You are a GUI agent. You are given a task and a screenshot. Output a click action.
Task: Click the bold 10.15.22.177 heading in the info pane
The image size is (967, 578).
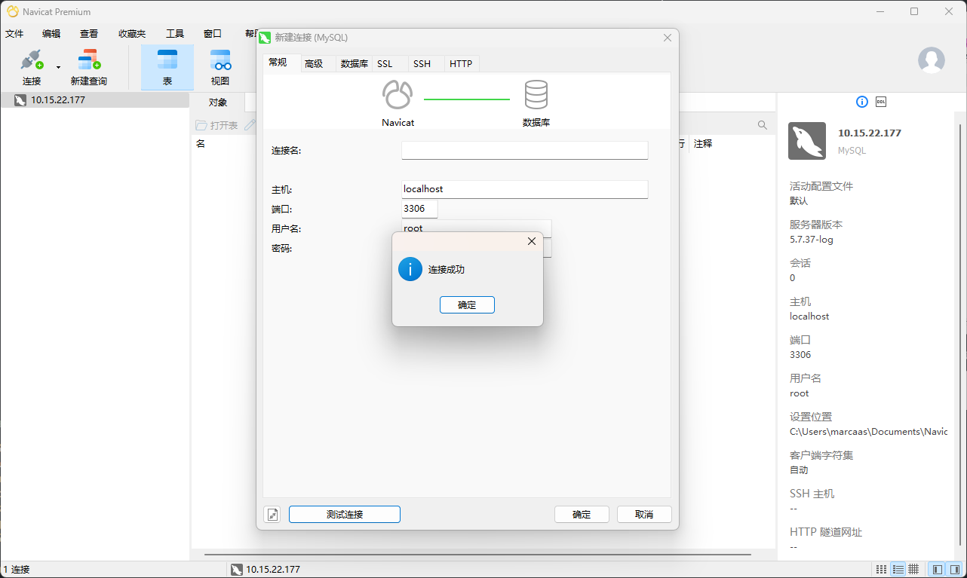click(x=870, y=133)
